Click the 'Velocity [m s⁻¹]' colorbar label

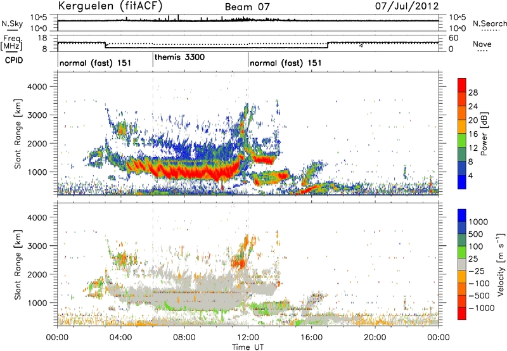click(501, 264)
